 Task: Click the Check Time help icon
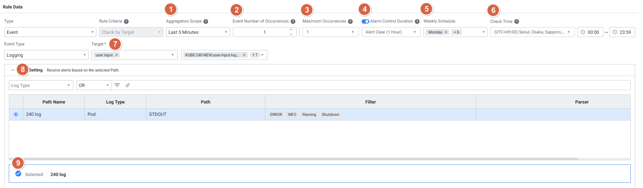pyautogui.click(x=517, y=21)
